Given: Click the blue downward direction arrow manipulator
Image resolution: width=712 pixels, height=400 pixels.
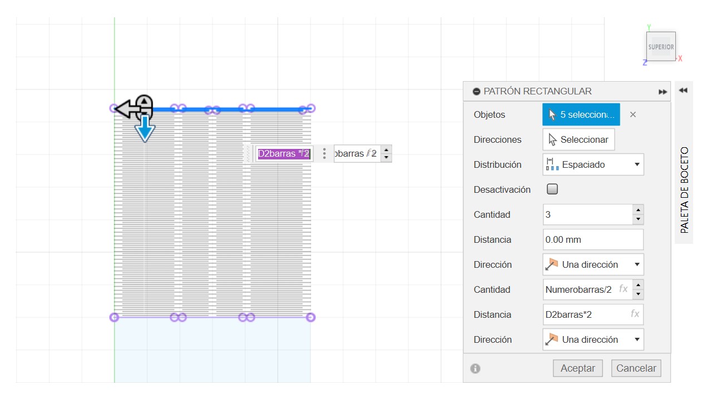Looking at the screenshot, I should pos(145,129).
